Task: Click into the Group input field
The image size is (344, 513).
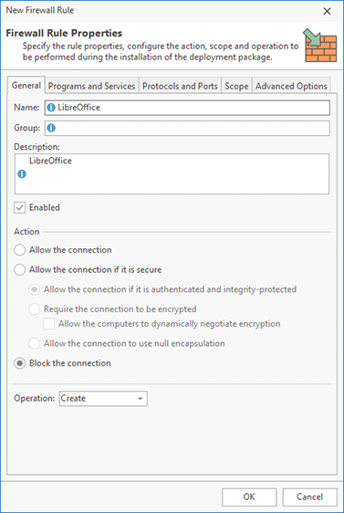Action: pos(187,128)
